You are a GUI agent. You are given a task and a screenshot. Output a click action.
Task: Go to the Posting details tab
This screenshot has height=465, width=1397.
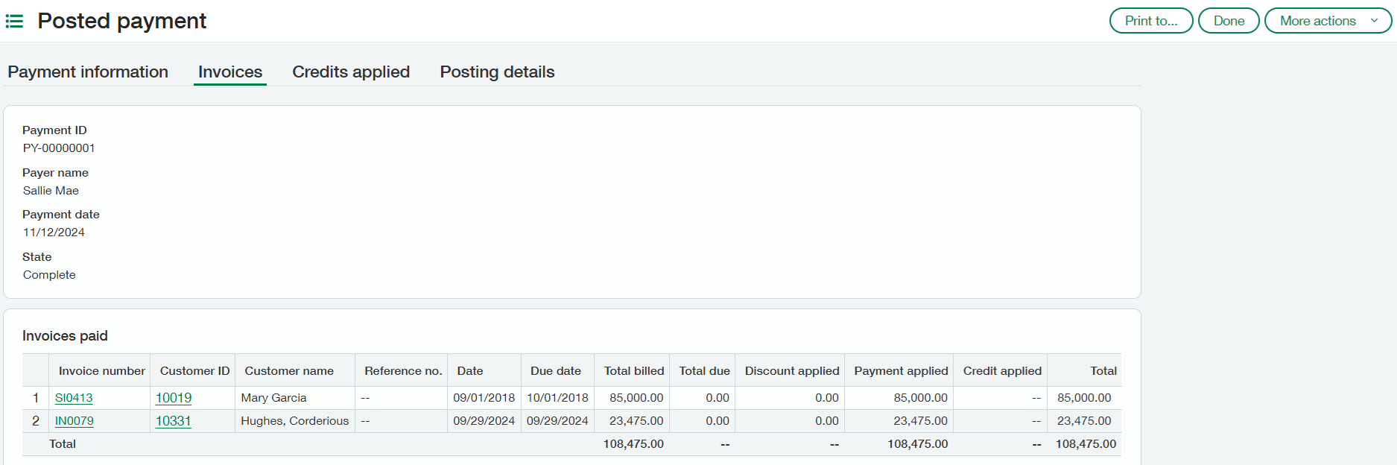point(497,72)
